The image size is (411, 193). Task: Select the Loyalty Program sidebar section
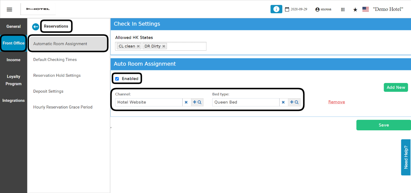(x=14, y=80)
